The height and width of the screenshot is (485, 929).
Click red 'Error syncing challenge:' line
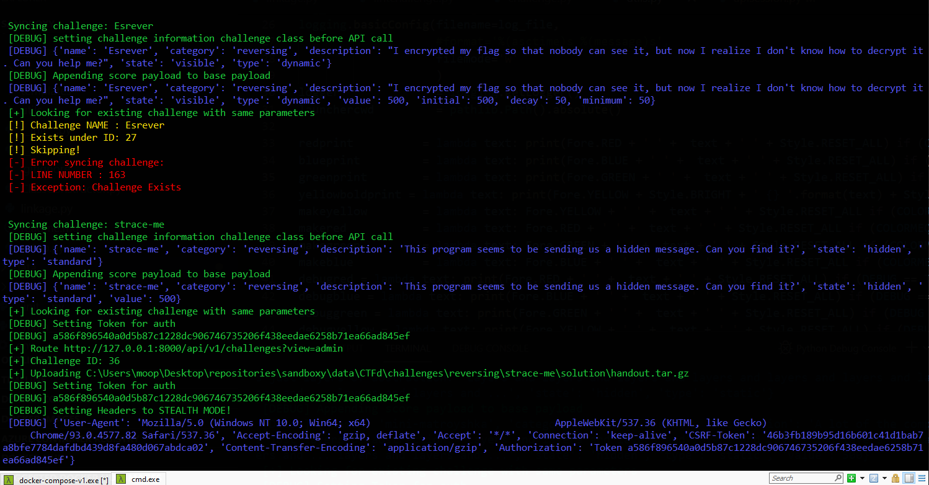point(86,162)
